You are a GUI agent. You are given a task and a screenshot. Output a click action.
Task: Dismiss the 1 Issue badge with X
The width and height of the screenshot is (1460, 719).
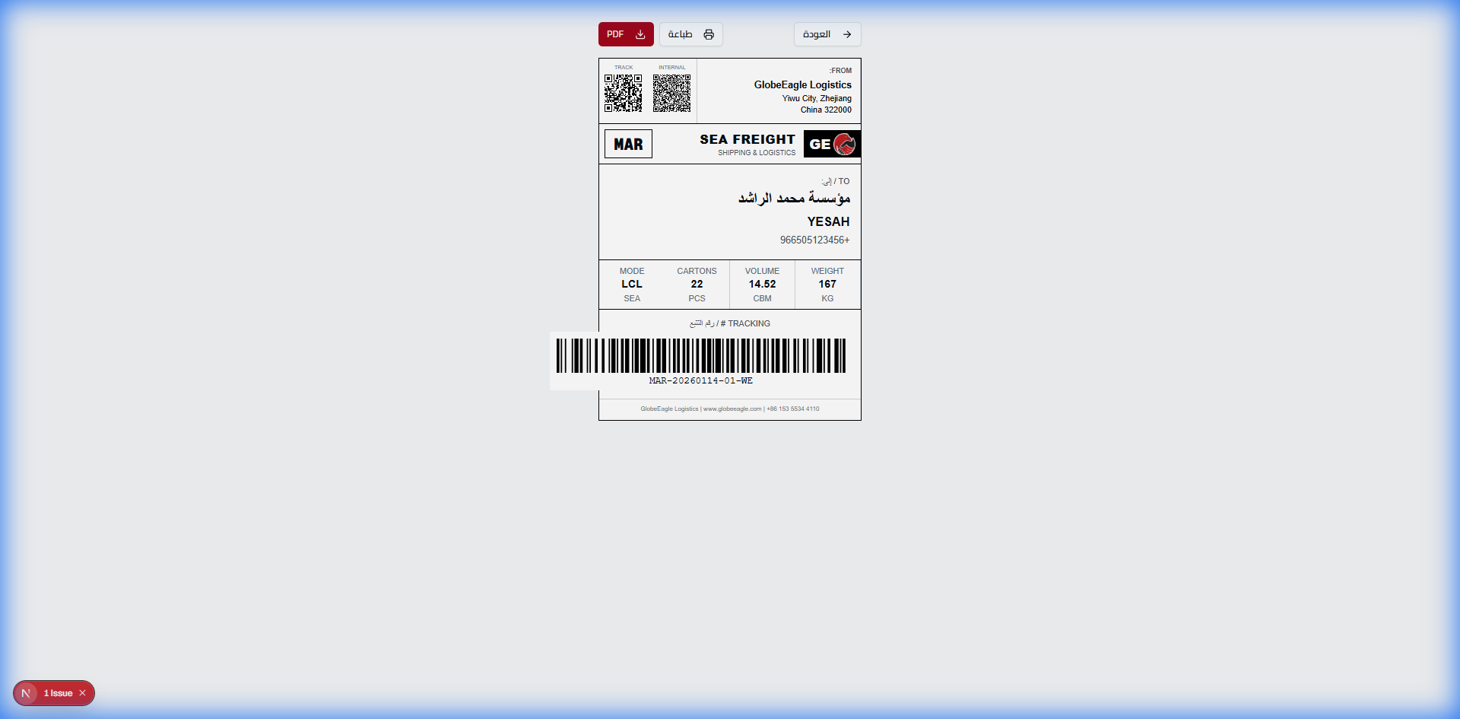point(83,693)
